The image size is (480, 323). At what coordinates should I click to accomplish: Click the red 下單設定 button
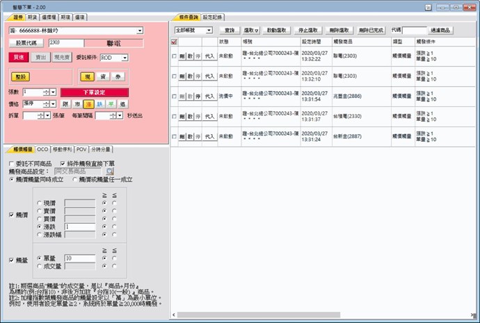pyautogui.click(x=94, y=92)
